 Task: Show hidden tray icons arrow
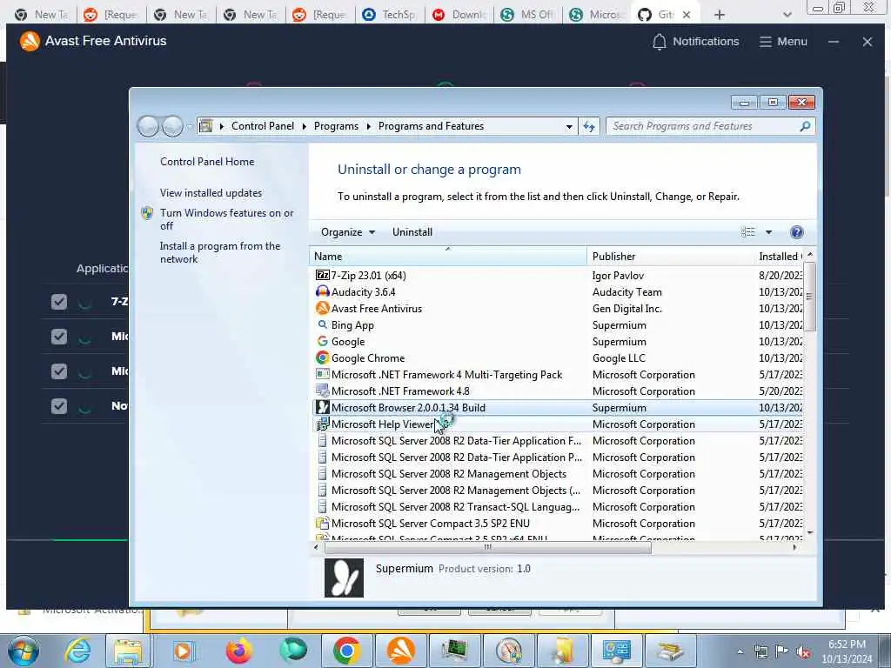740,651
